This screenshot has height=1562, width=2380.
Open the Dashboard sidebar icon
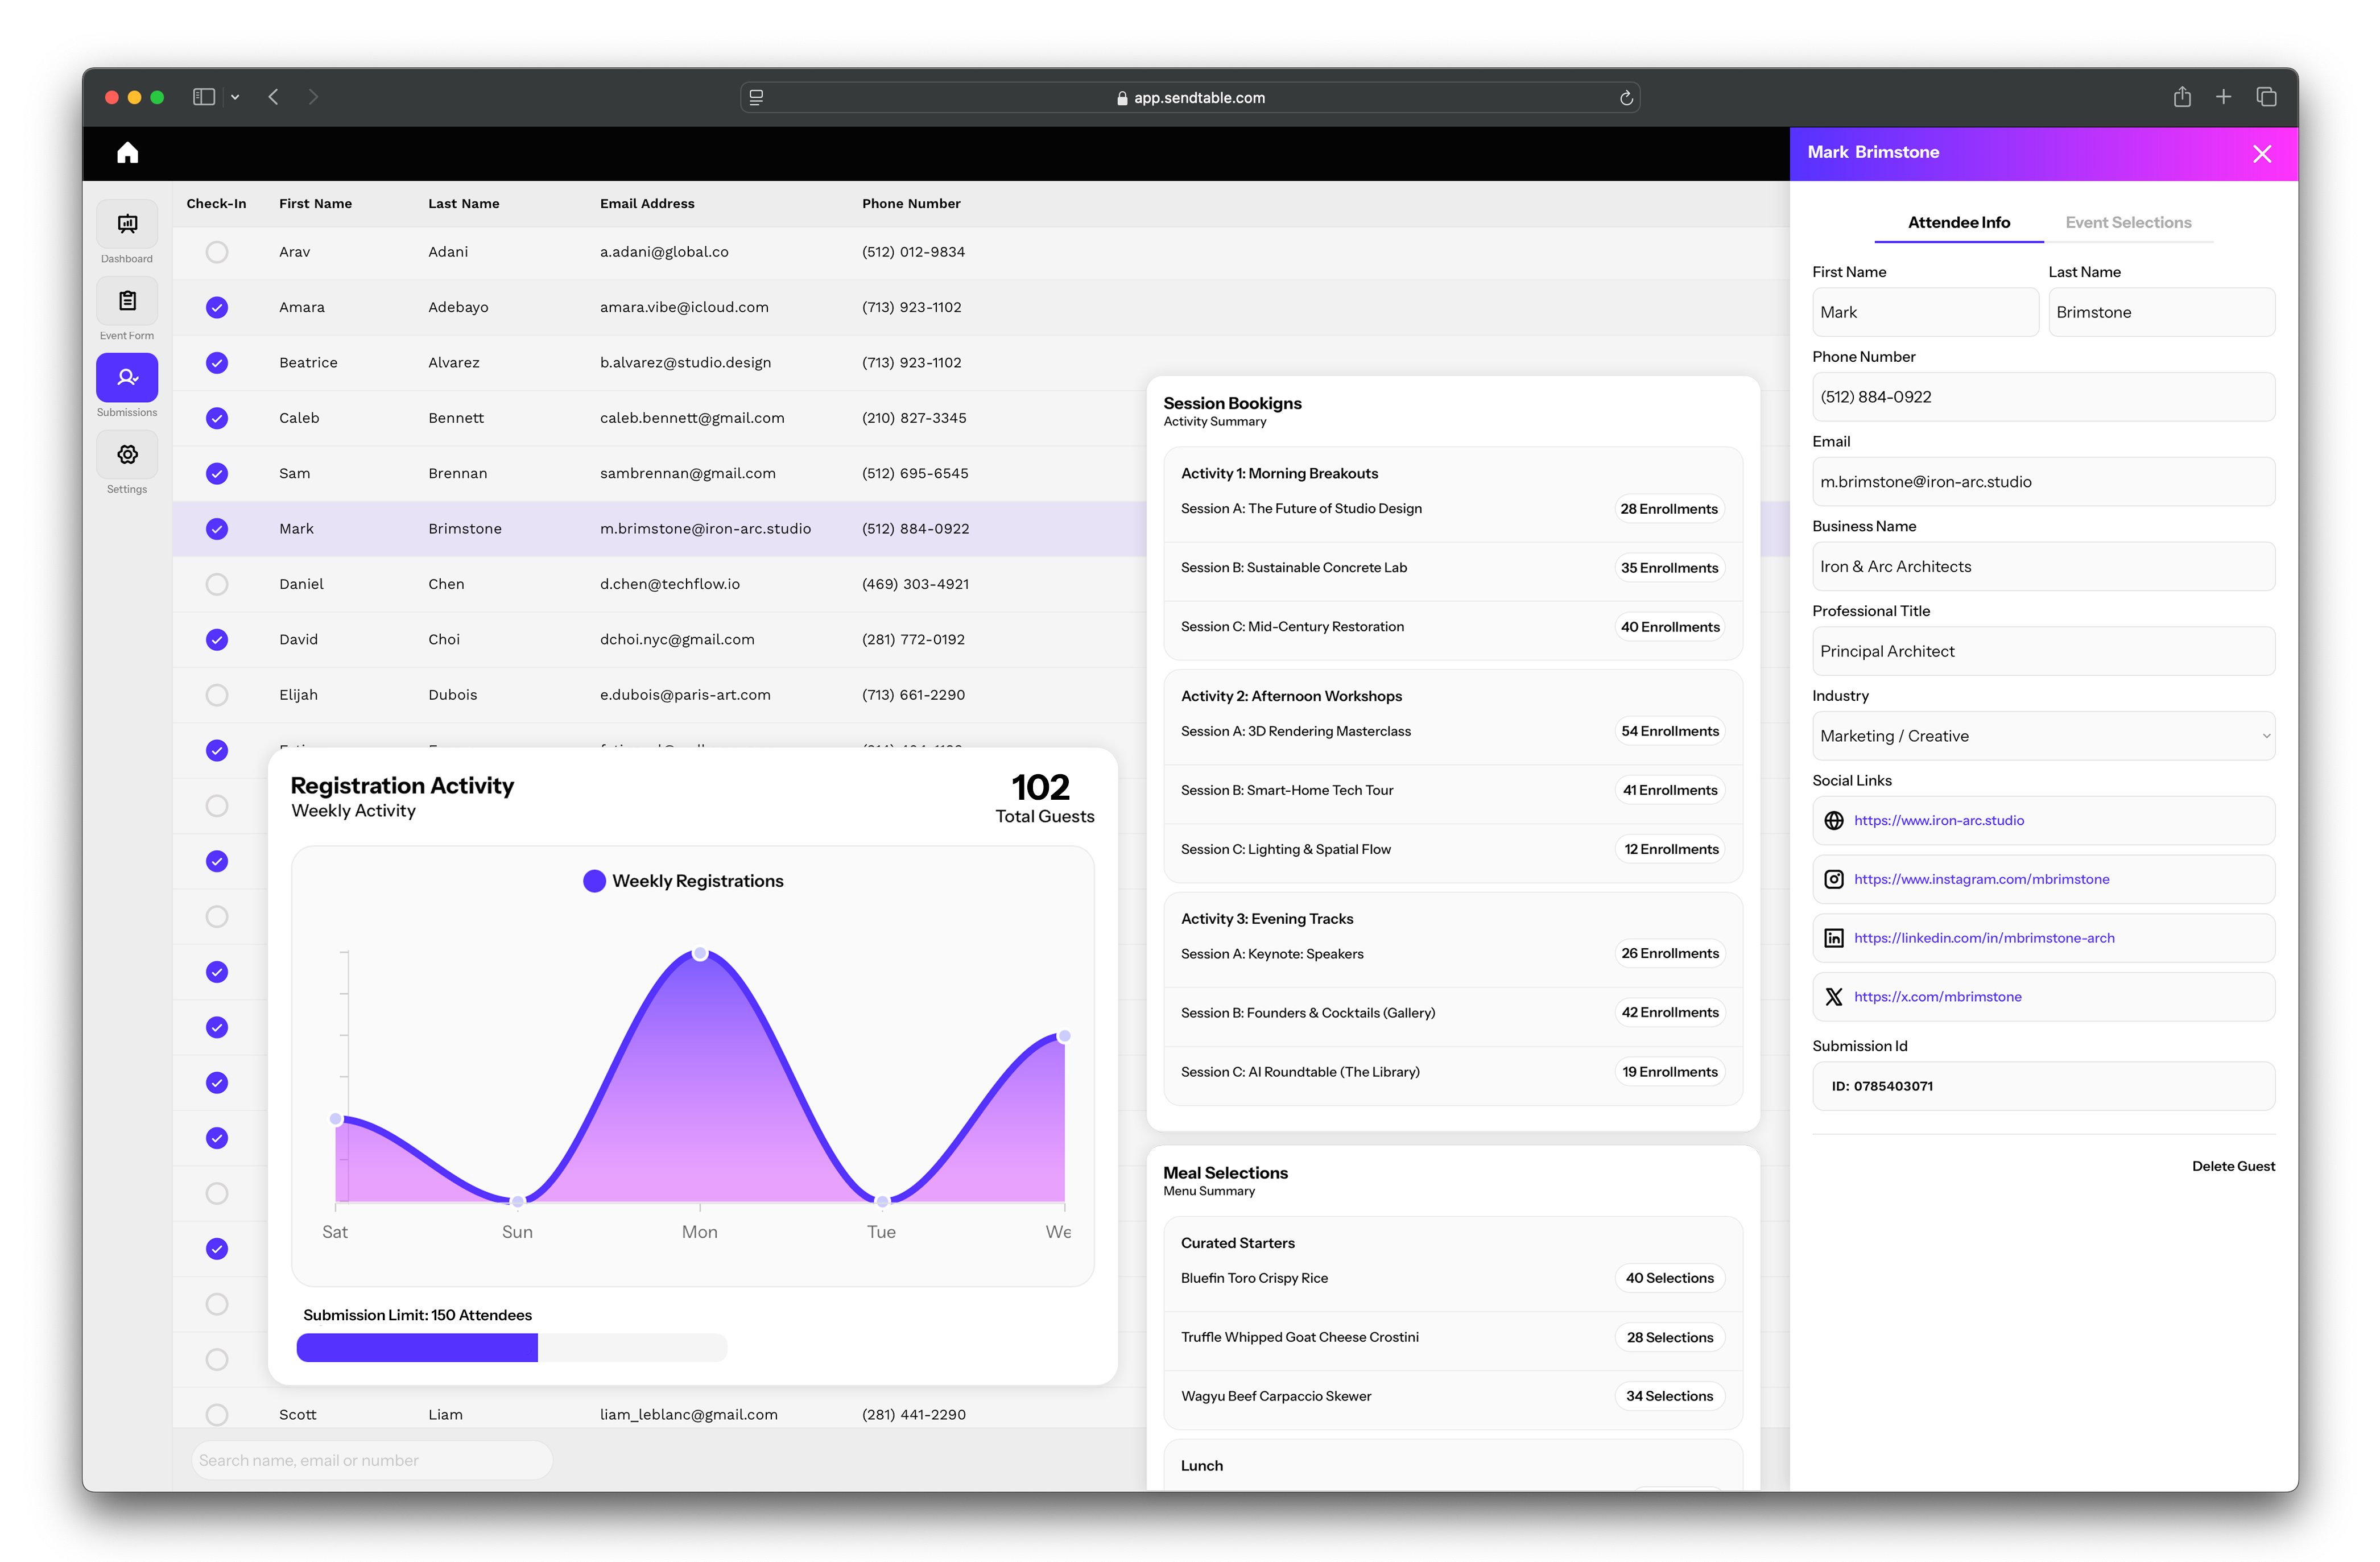click(x=127, y=224)
